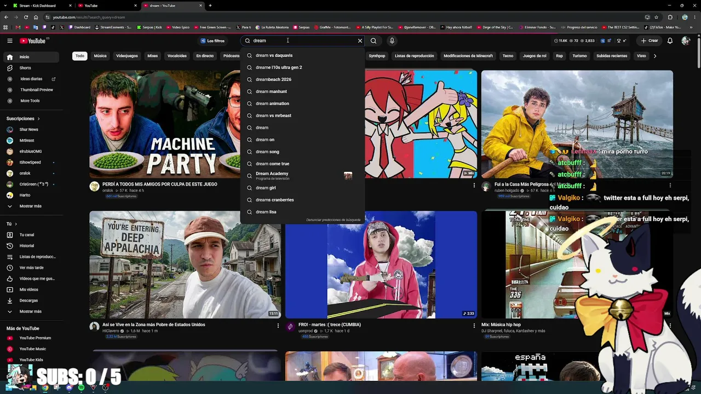Open the MrBeast subscription channel
The height and width of the screenshot is (394, 701).
(31, 141)
